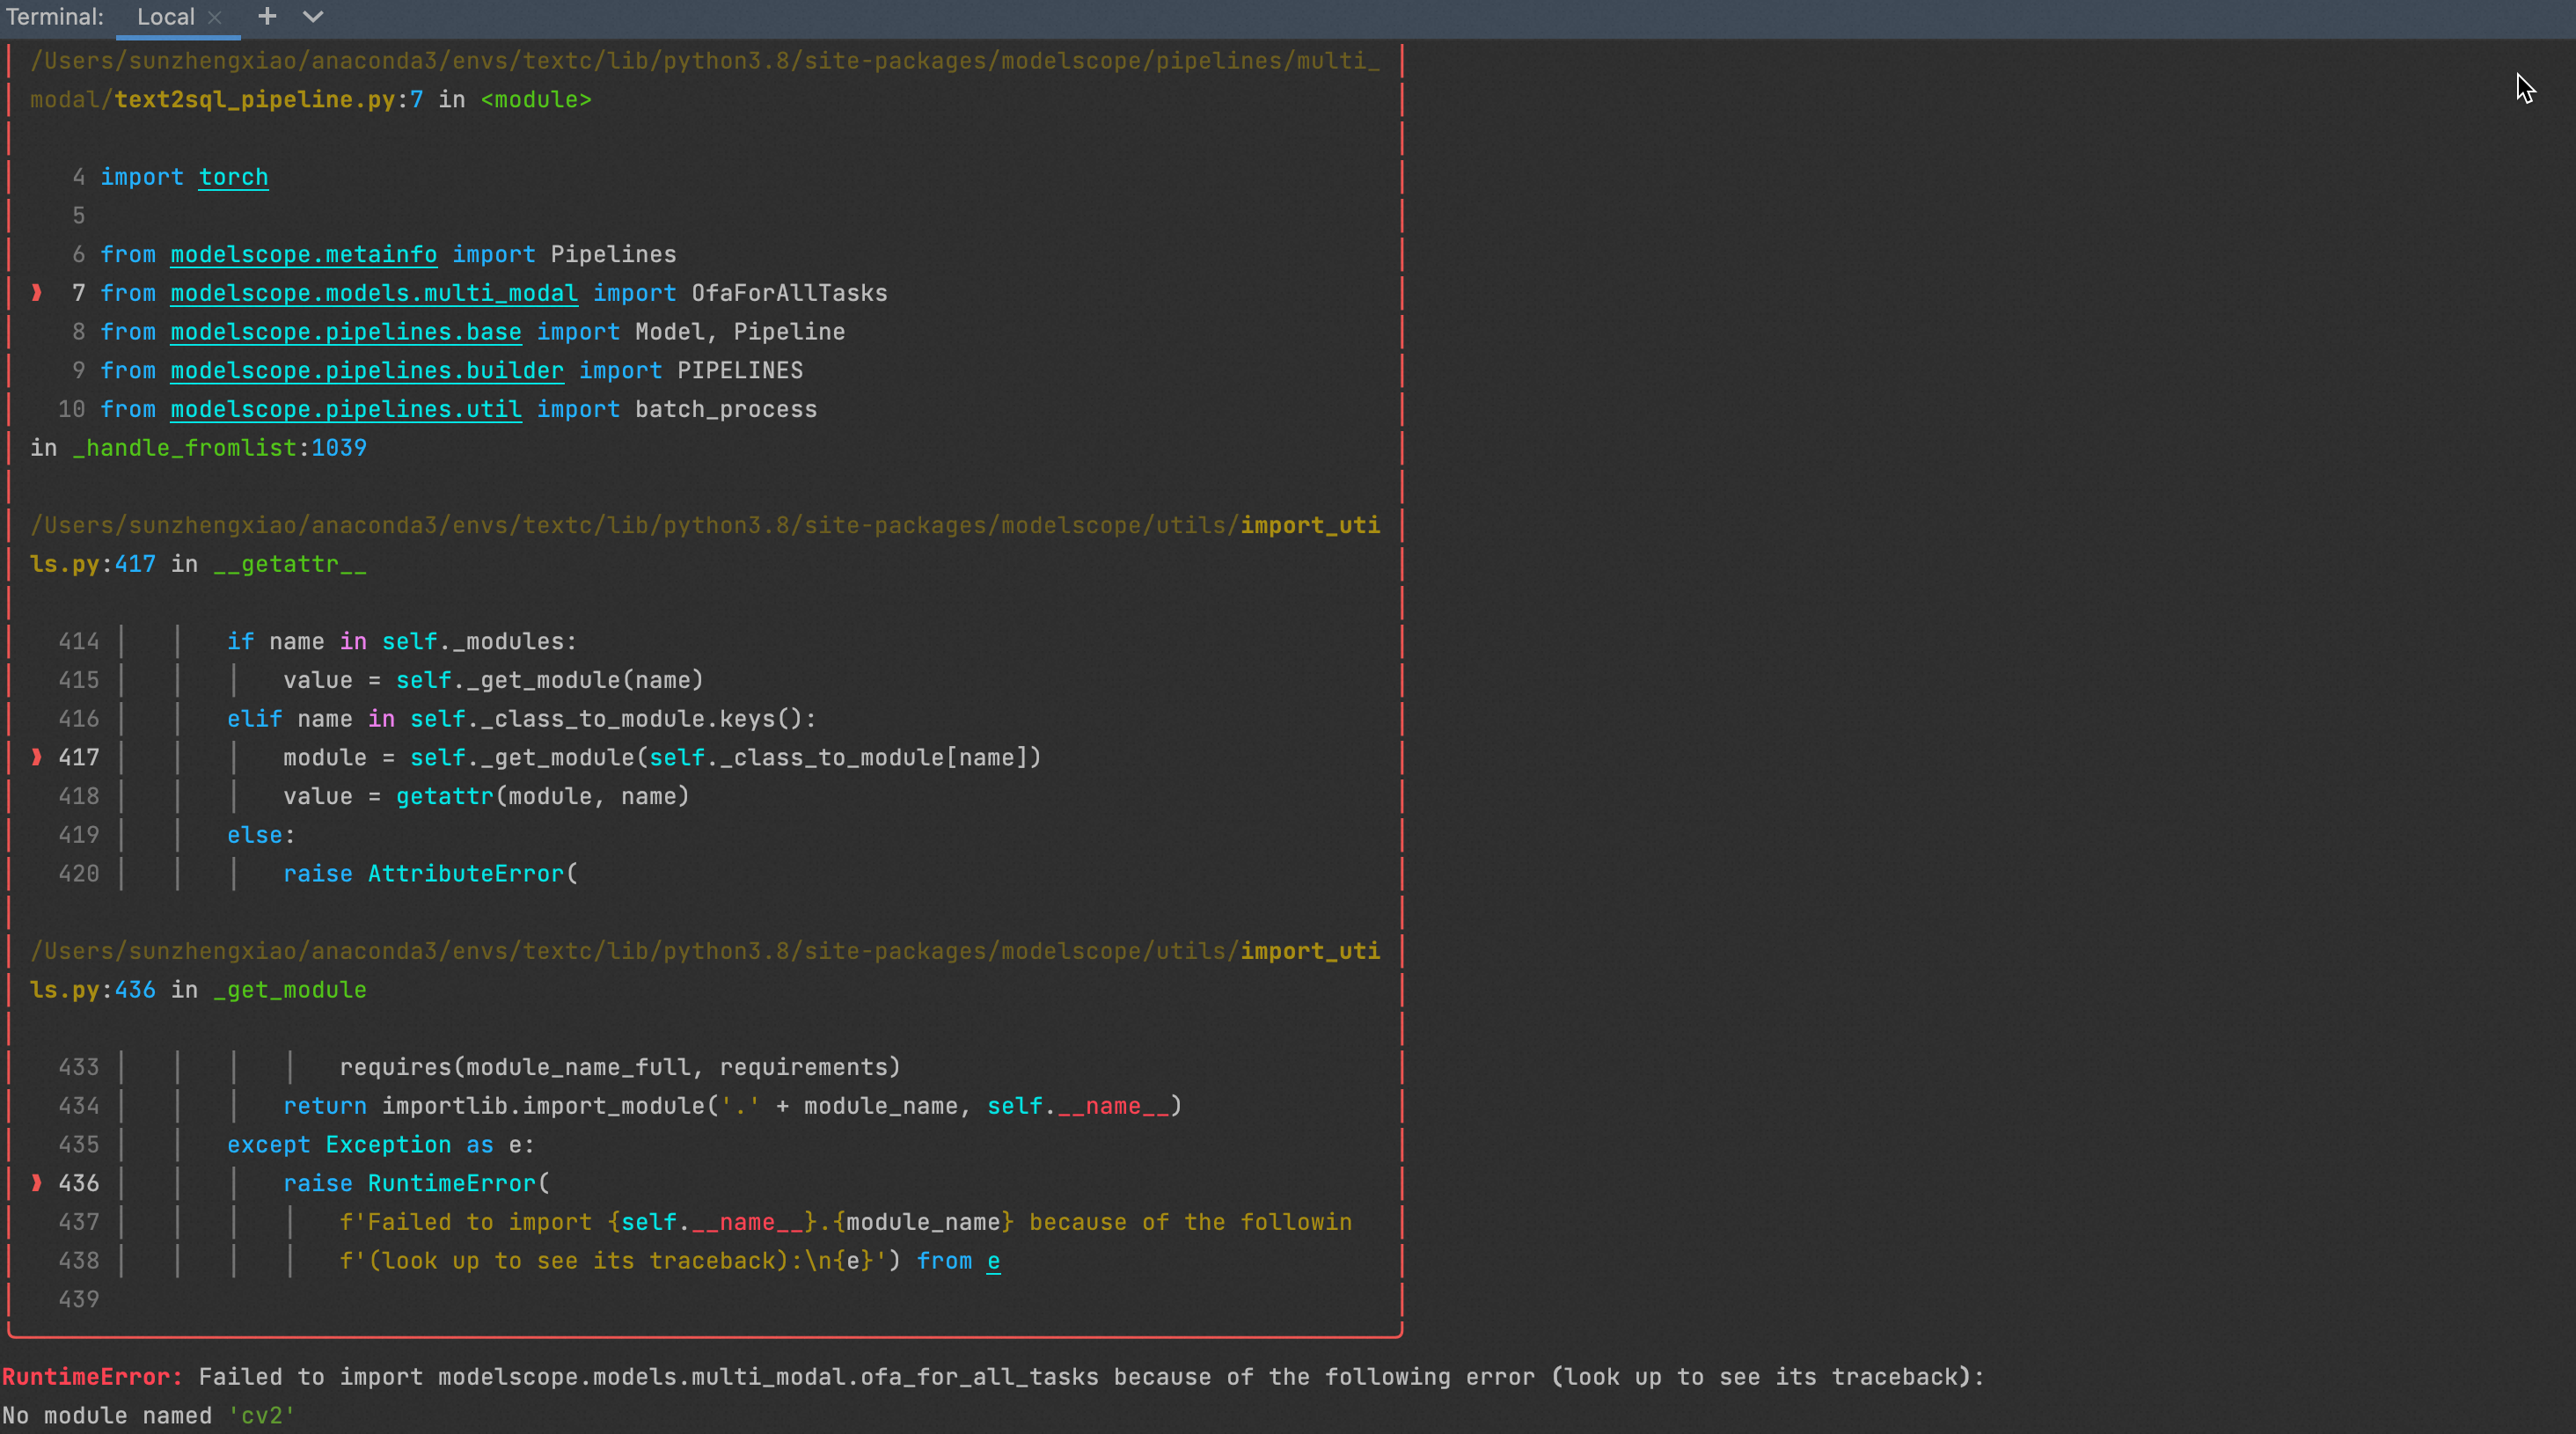This screenshot has height=1434, width=2576.
Task: Open the terminal sessions chevron dropdown
Action: pos(313,16)
